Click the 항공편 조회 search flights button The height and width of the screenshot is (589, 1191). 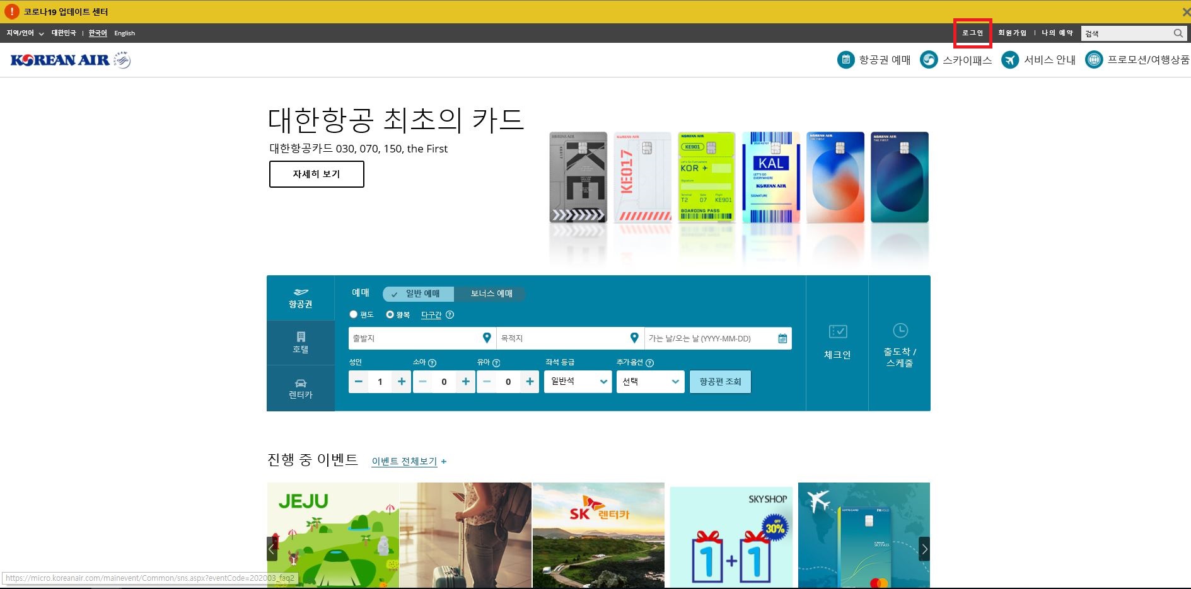[720, 382]
